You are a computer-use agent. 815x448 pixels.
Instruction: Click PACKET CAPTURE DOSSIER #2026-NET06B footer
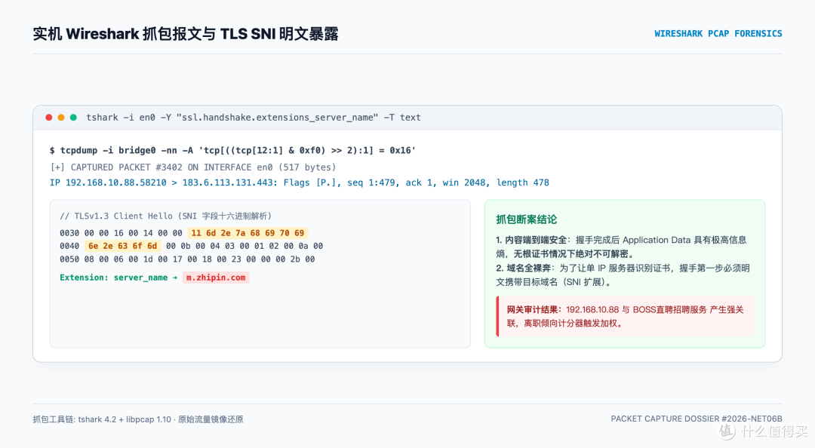coord(697,419)
